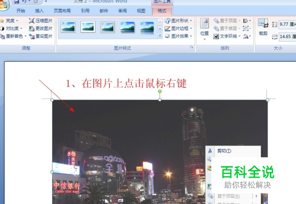Choose 剪切(T) from the context menu
The image size is (296, 204).
click(x=233, y=151)
